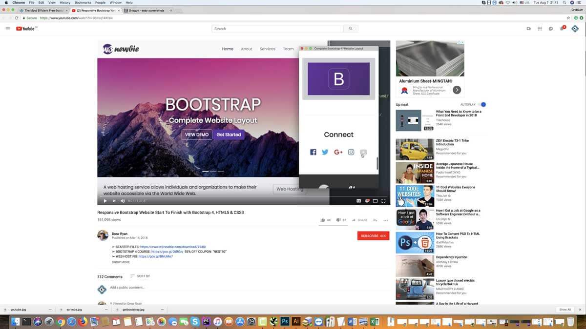The image size is (586, 329).
Task: Open the comments SORT BY dropdown
Action: coord(140,276)
